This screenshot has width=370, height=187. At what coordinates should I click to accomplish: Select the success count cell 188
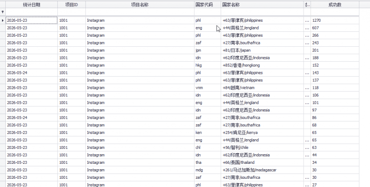pos(335,58)
